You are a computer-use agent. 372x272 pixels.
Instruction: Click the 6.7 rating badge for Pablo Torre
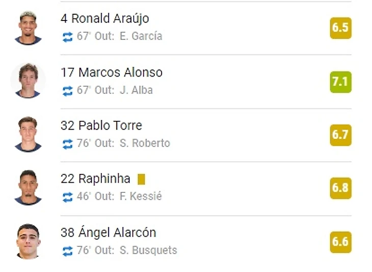[340, 135]
